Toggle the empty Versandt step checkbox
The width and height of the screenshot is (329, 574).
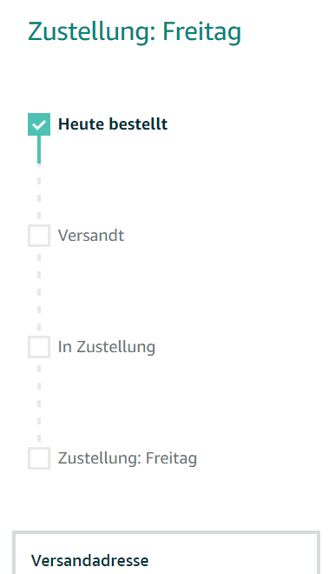tap(39, 236)
